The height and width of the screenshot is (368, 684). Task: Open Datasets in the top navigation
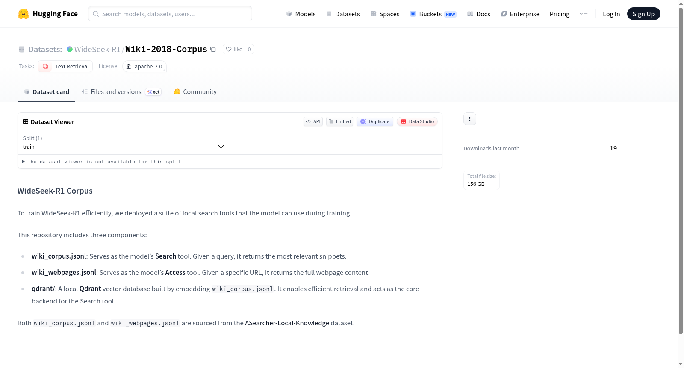343,14
